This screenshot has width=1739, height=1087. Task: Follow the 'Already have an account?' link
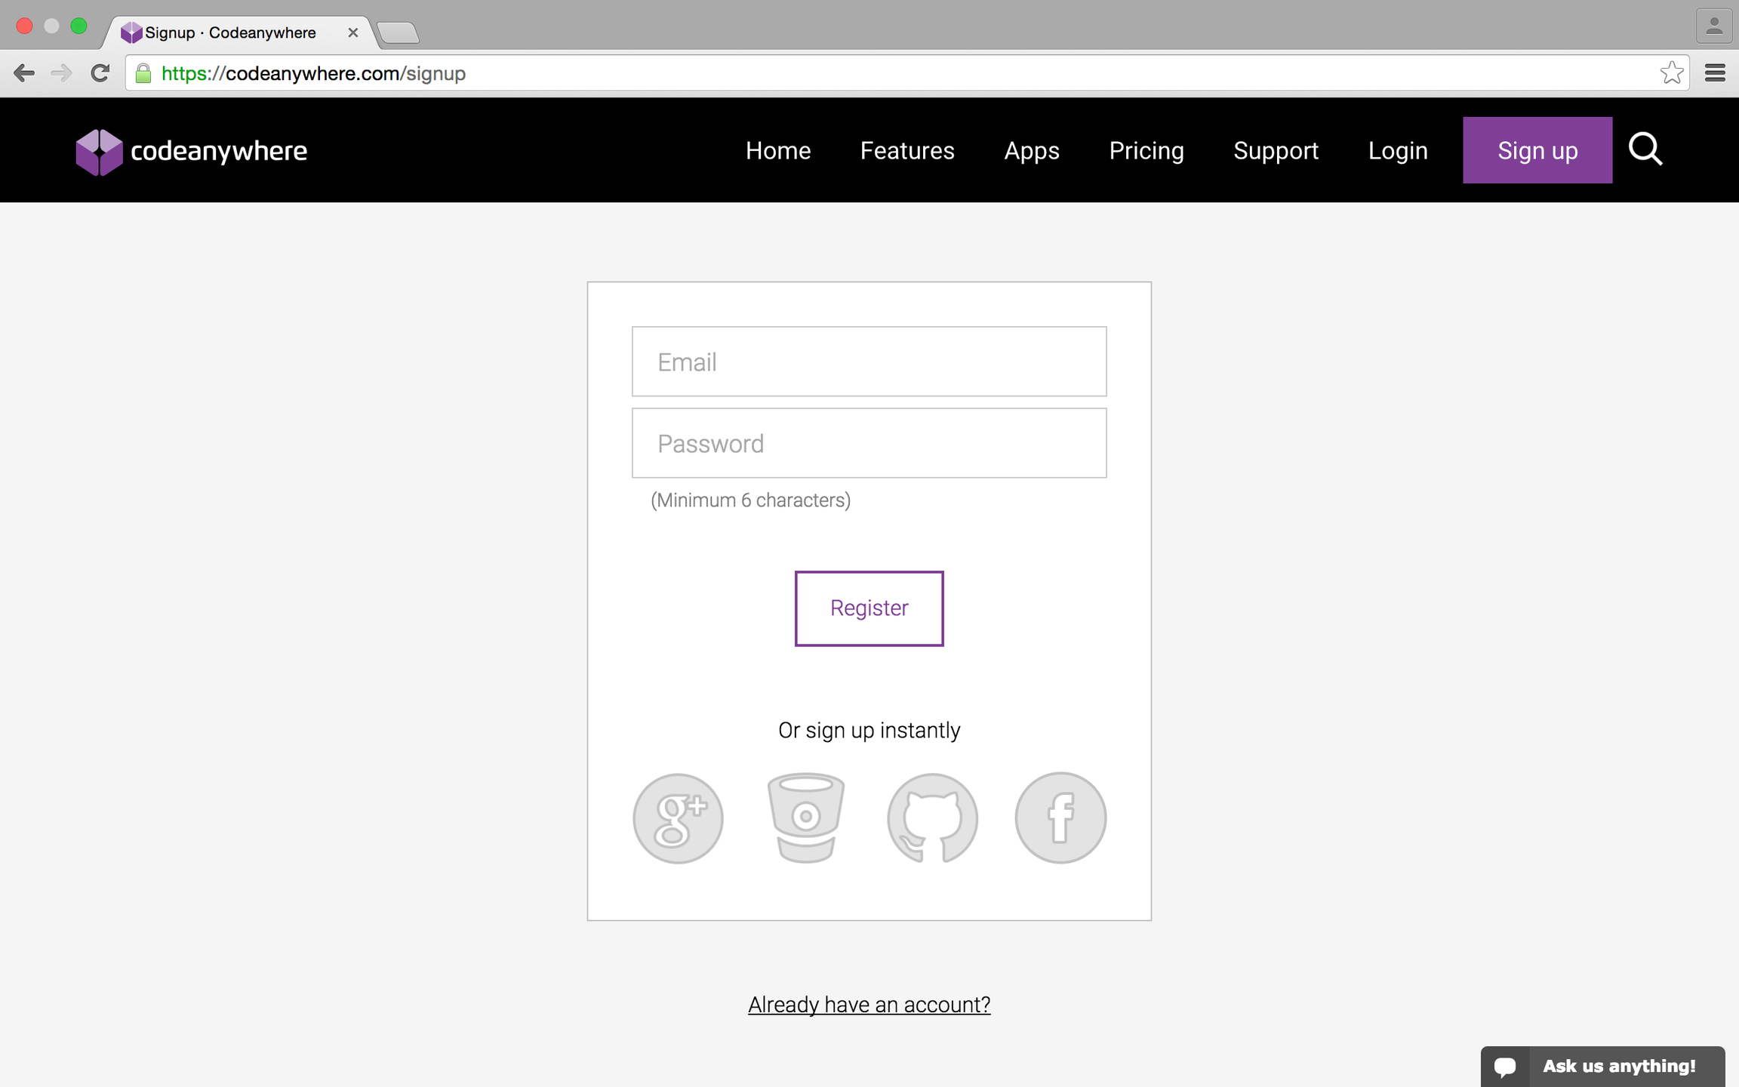pyautogui.click(x=869, y=1005)
